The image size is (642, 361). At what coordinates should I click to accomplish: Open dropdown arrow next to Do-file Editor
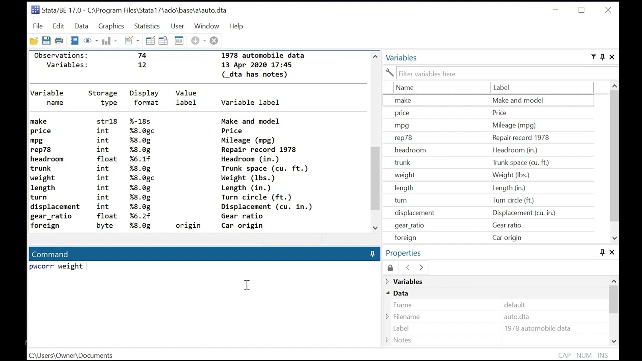[x=138, y=41]
